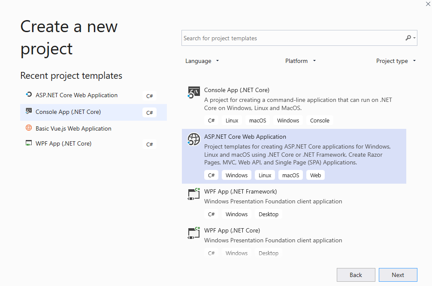The image size is (432, 286).
Task: Open the Platform filter dropdown
Action: [300, 61]
